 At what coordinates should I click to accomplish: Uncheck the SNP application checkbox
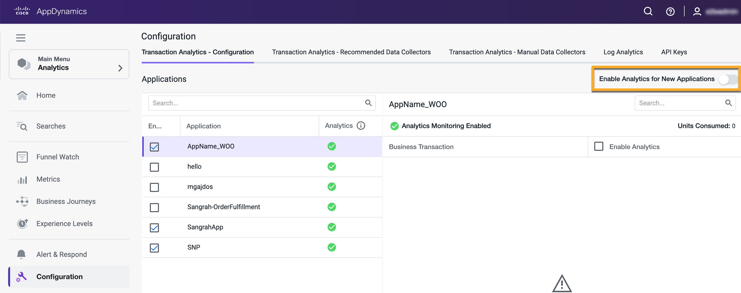(154, 248)
